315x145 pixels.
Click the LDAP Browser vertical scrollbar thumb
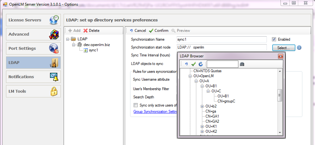click(280, 96)
